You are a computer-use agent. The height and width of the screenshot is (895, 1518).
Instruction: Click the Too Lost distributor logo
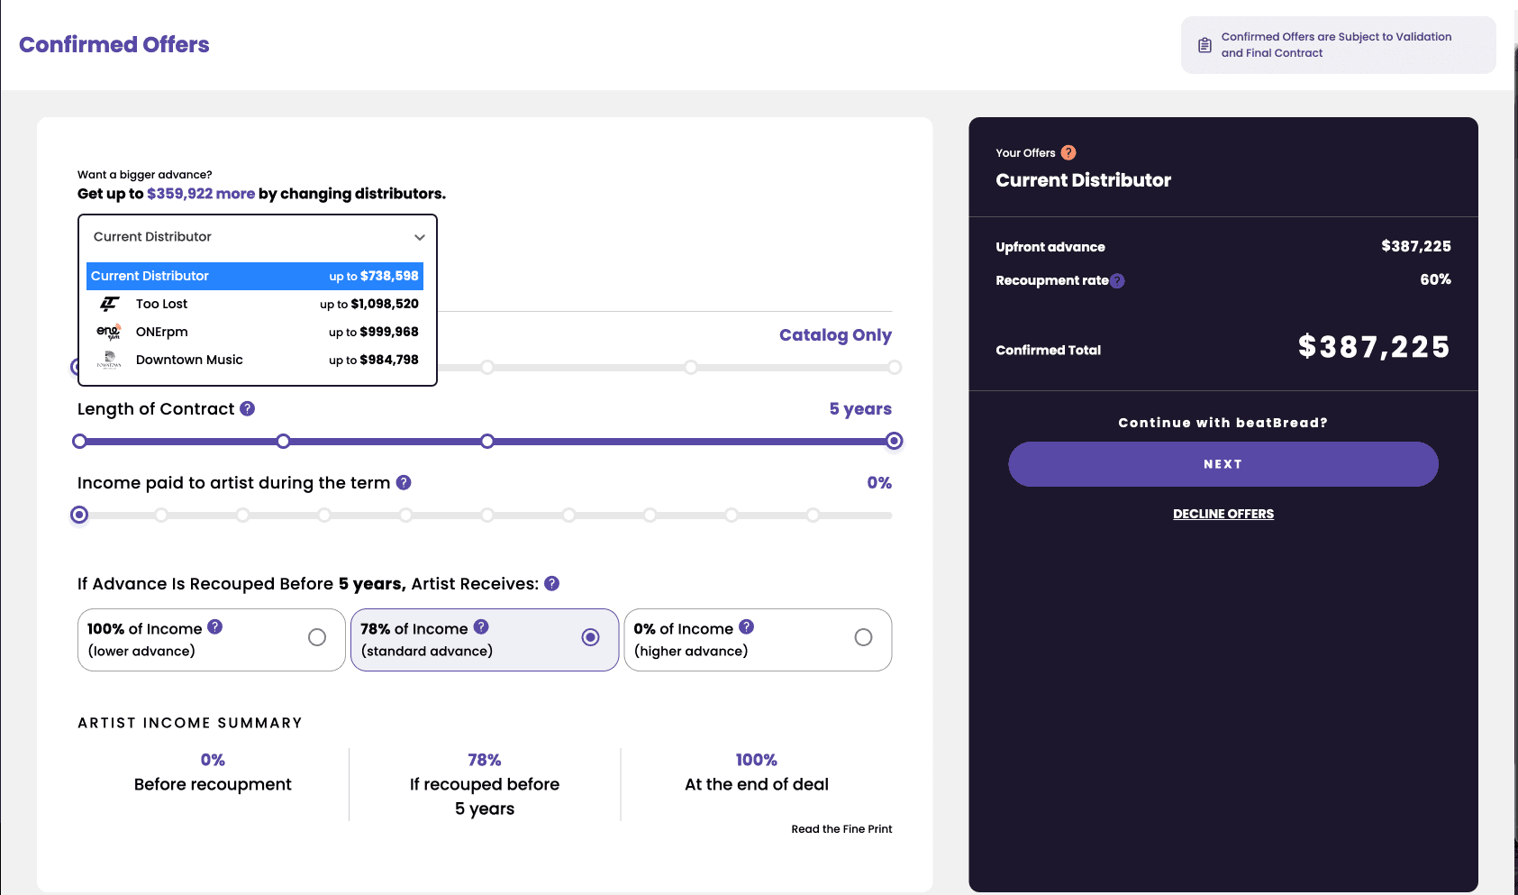point(109,304)
